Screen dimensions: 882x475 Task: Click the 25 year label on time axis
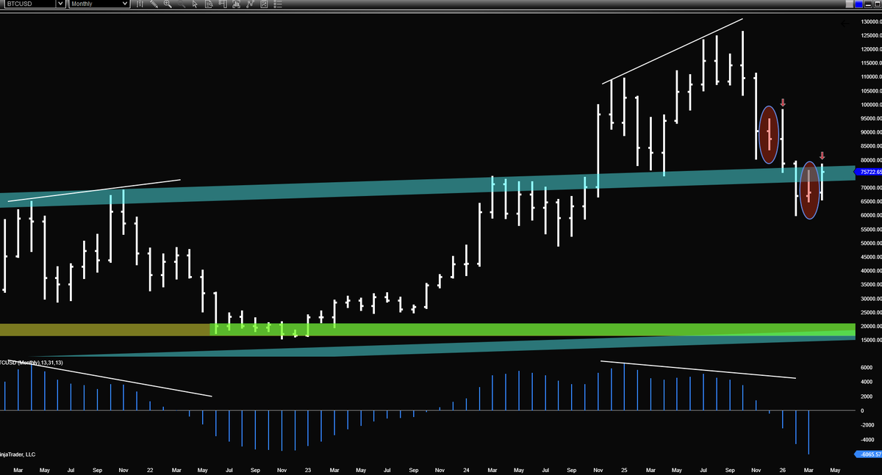pos(623,469)
